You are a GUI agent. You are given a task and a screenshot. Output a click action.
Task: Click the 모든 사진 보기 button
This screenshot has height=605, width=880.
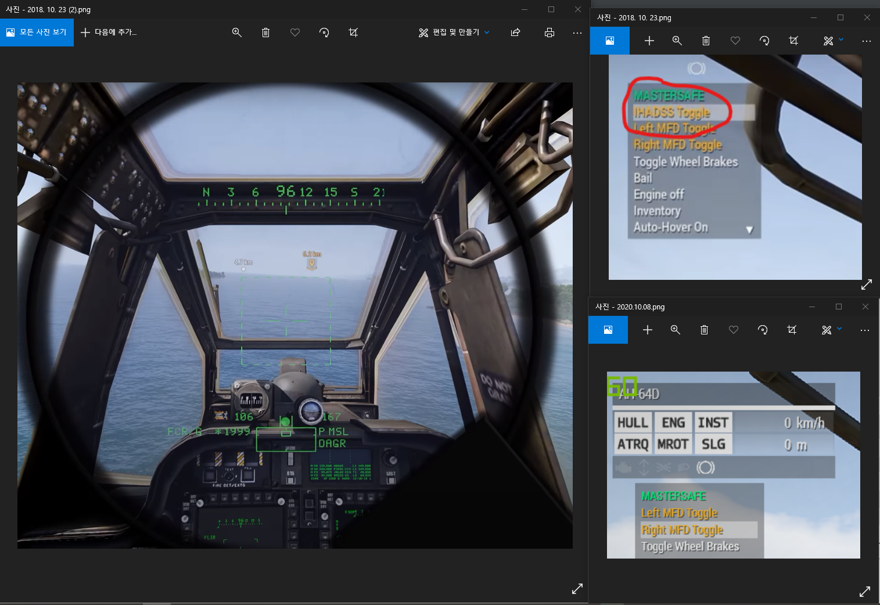click(37, 33)
